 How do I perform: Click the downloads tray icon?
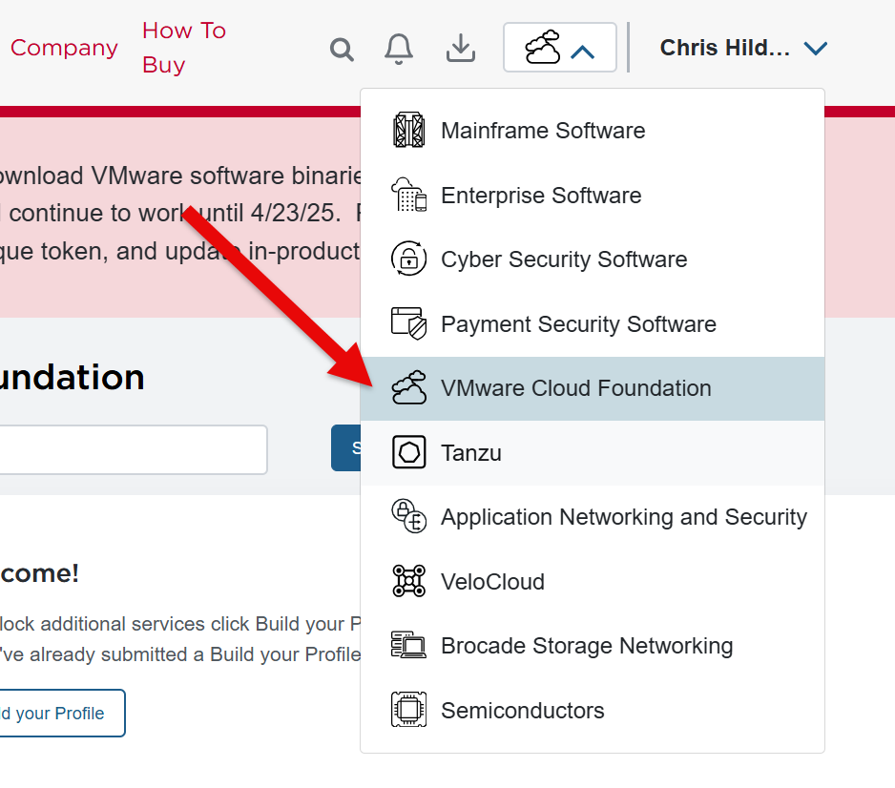click(x=461, y=49)
